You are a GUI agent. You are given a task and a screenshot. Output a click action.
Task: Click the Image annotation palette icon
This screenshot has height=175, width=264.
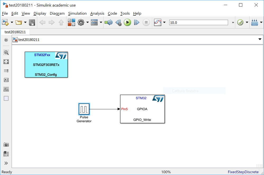pos(6,89)
